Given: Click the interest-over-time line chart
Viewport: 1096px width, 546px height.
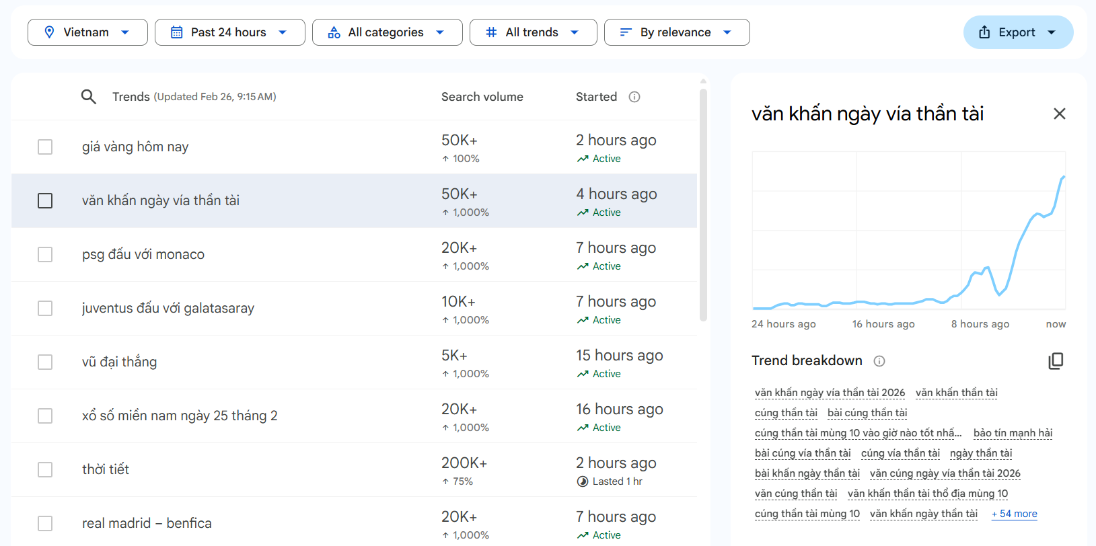Looking at the screenshot, I should pyautogui.click(x=909, y=231).
